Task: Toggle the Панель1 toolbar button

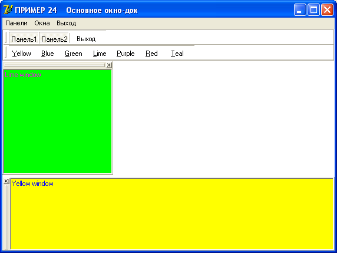Action: coord(24,38)
